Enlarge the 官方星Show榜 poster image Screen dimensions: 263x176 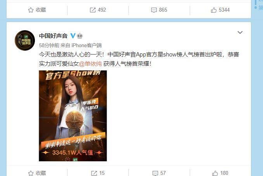[73, 116]
